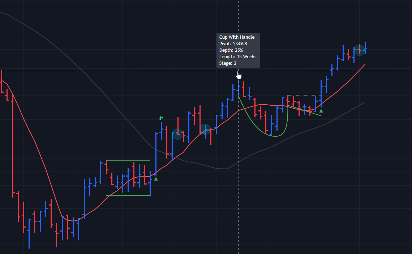The width and height of the screenshot is (412, 254).
Task: Select the teal circle marker on blue bar mid-chart
Action: [205, 129]
